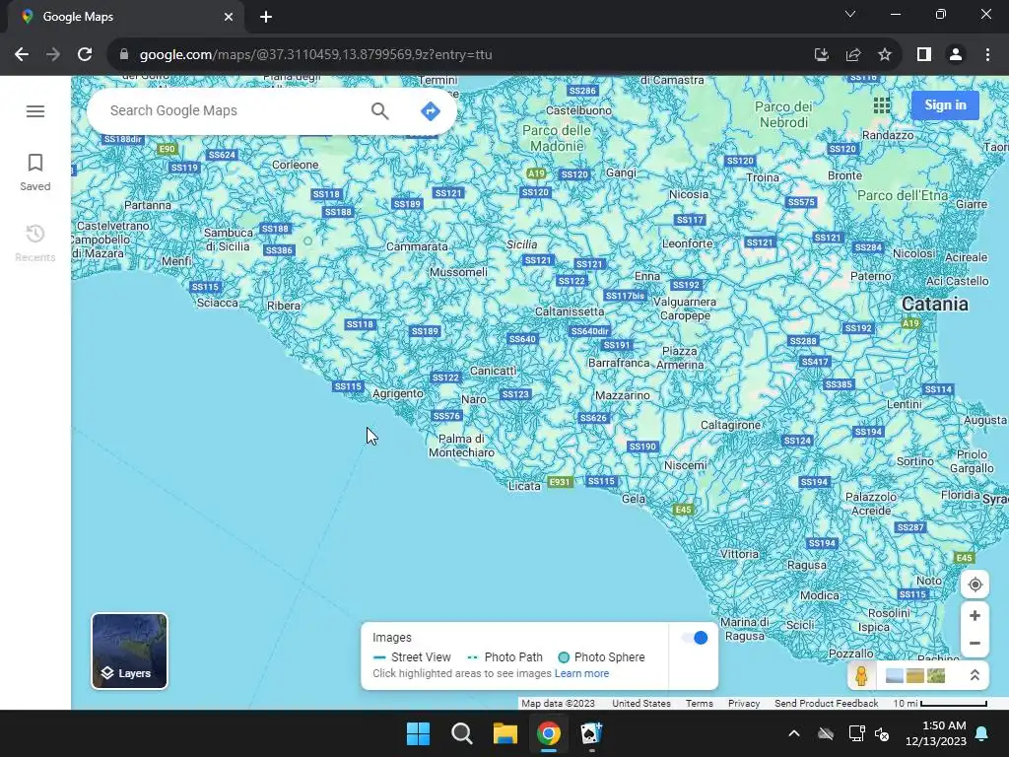Open the clock showing 1:50 AM

point(936,733)
